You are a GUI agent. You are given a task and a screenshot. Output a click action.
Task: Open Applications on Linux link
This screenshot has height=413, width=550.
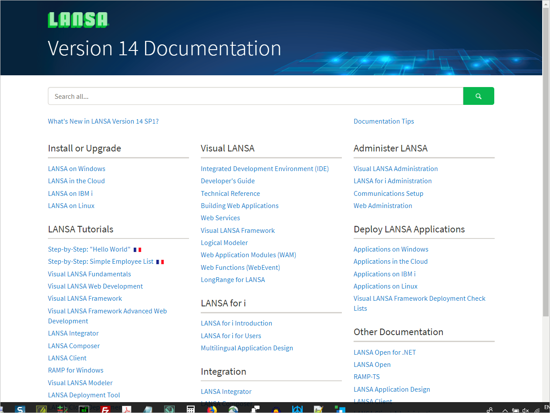[385, 286]
